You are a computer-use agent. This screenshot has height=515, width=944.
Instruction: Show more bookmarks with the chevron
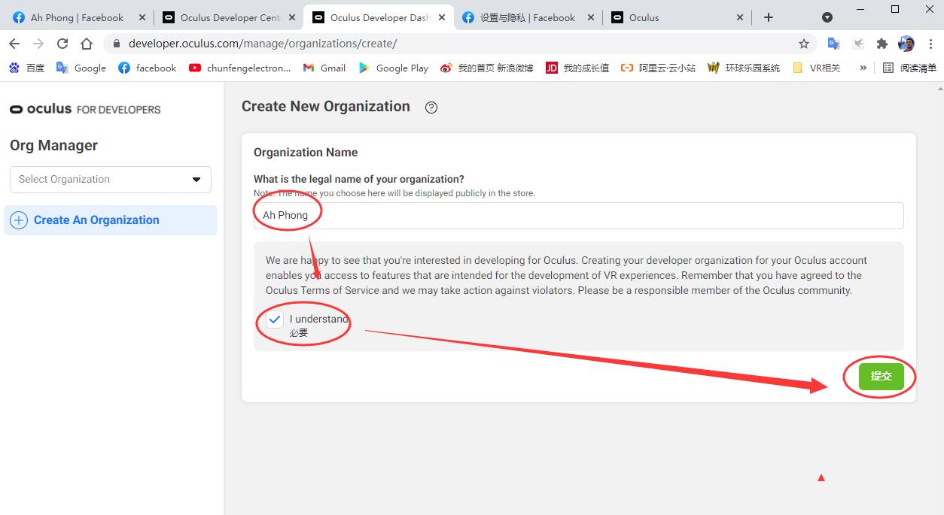click(863, 68)
